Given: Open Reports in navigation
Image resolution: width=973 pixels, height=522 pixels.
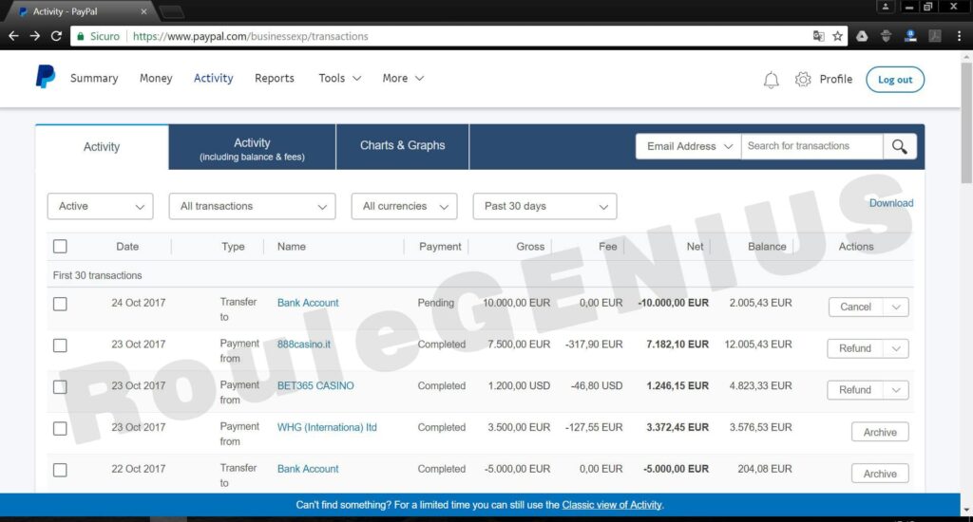Looking at the screenshot, I should pos(275,78).
